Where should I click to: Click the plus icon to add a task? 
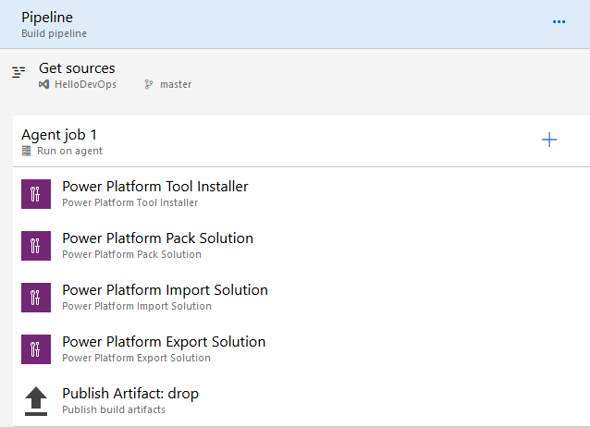[x=549, y=140]
